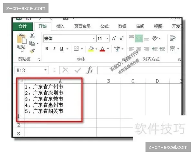Set bottom vertical alignment
This screenshot has height=155, width=194.
coord(146,40)
